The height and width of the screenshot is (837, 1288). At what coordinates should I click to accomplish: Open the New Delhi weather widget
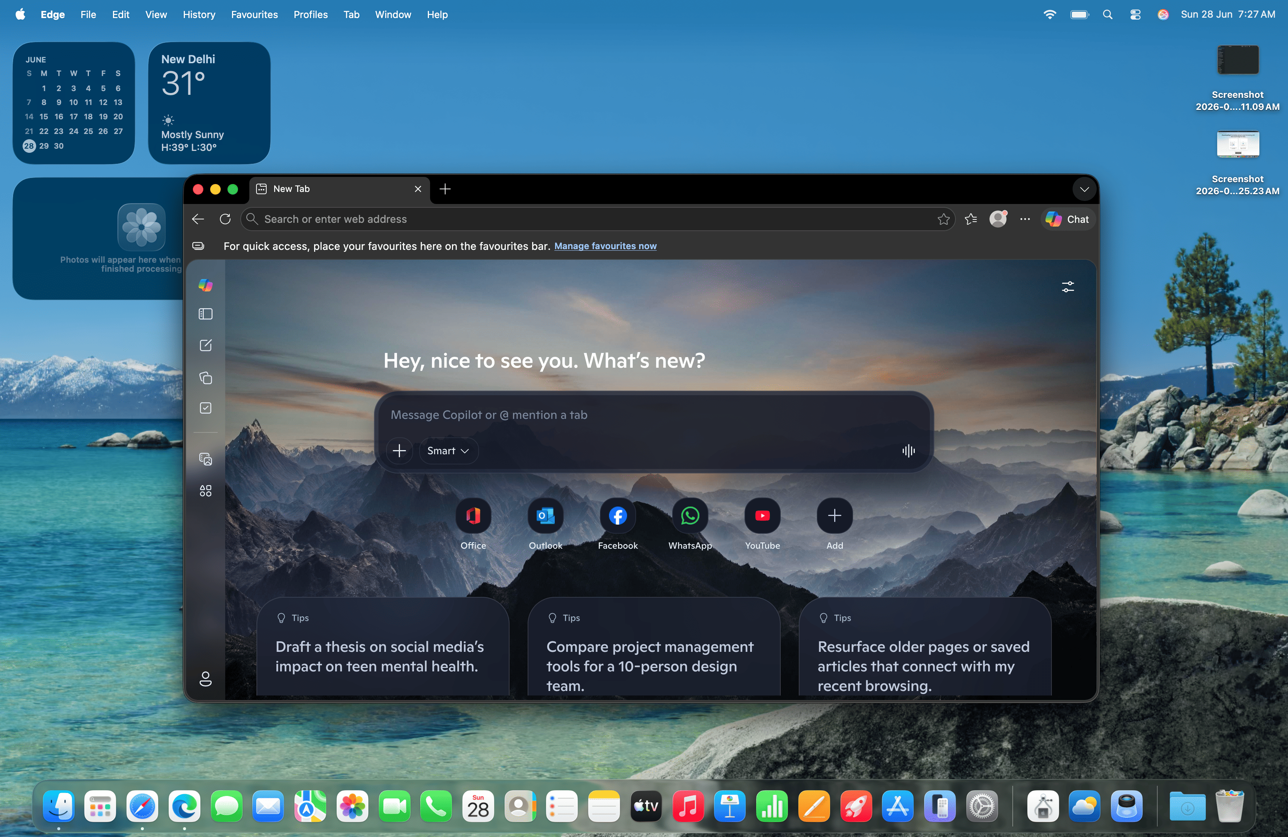tap(209, 103)
